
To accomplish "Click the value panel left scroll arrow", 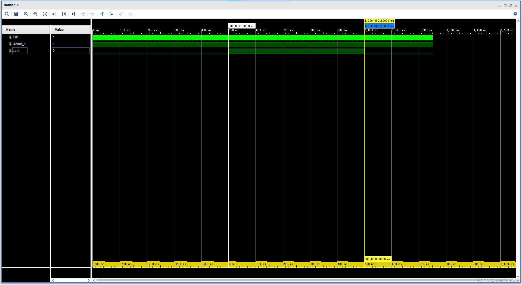I will (53, 280).
